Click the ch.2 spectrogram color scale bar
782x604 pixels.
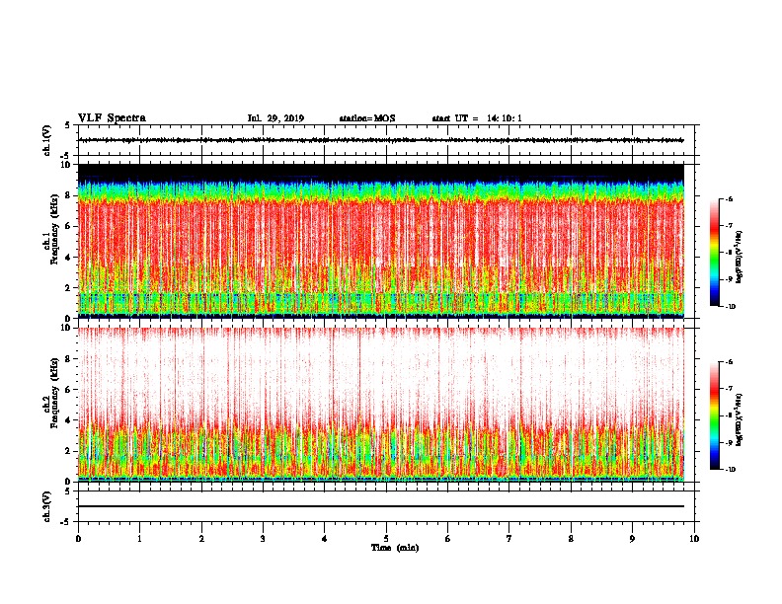pyautogui.click(x=715, y=415)
